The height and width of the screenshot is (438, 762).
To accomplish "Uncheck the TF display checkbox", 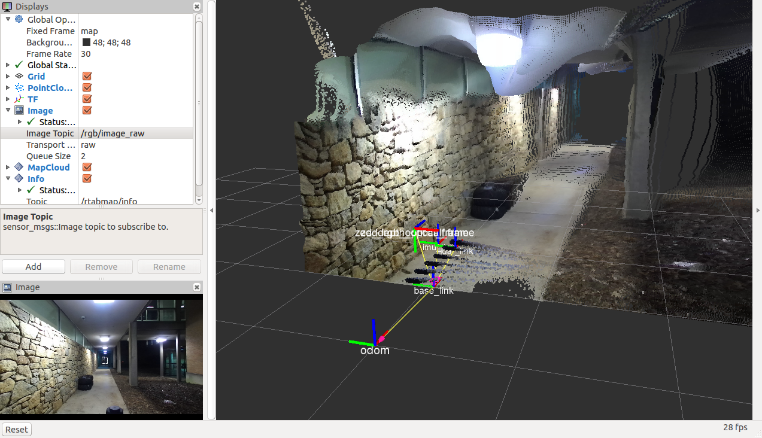I will click(87, 99).
